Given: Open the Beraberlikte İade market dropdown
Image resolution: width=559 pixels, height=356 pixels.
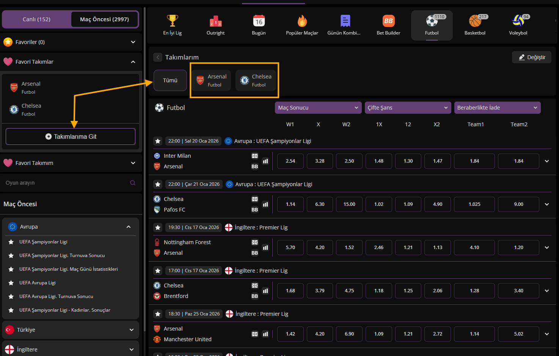Looking at the screenshot, I should pos(497,108).
